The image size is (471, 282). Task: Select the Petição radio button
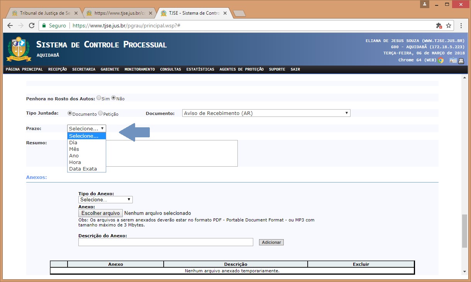click(x=100, y=113)
